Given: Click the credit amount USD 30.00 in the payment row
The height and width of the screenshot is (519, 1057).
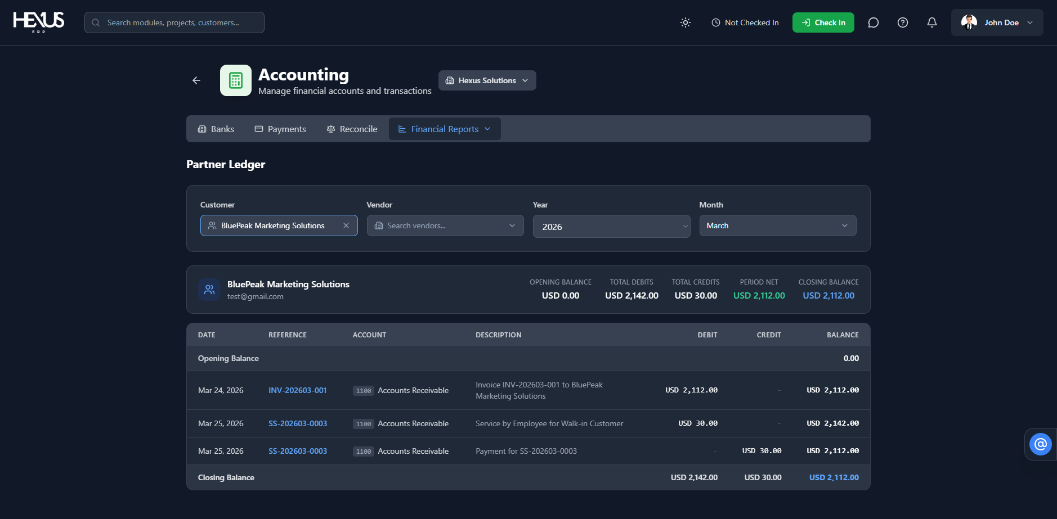Looking at the screenshot, I should (x=762, y=451).
